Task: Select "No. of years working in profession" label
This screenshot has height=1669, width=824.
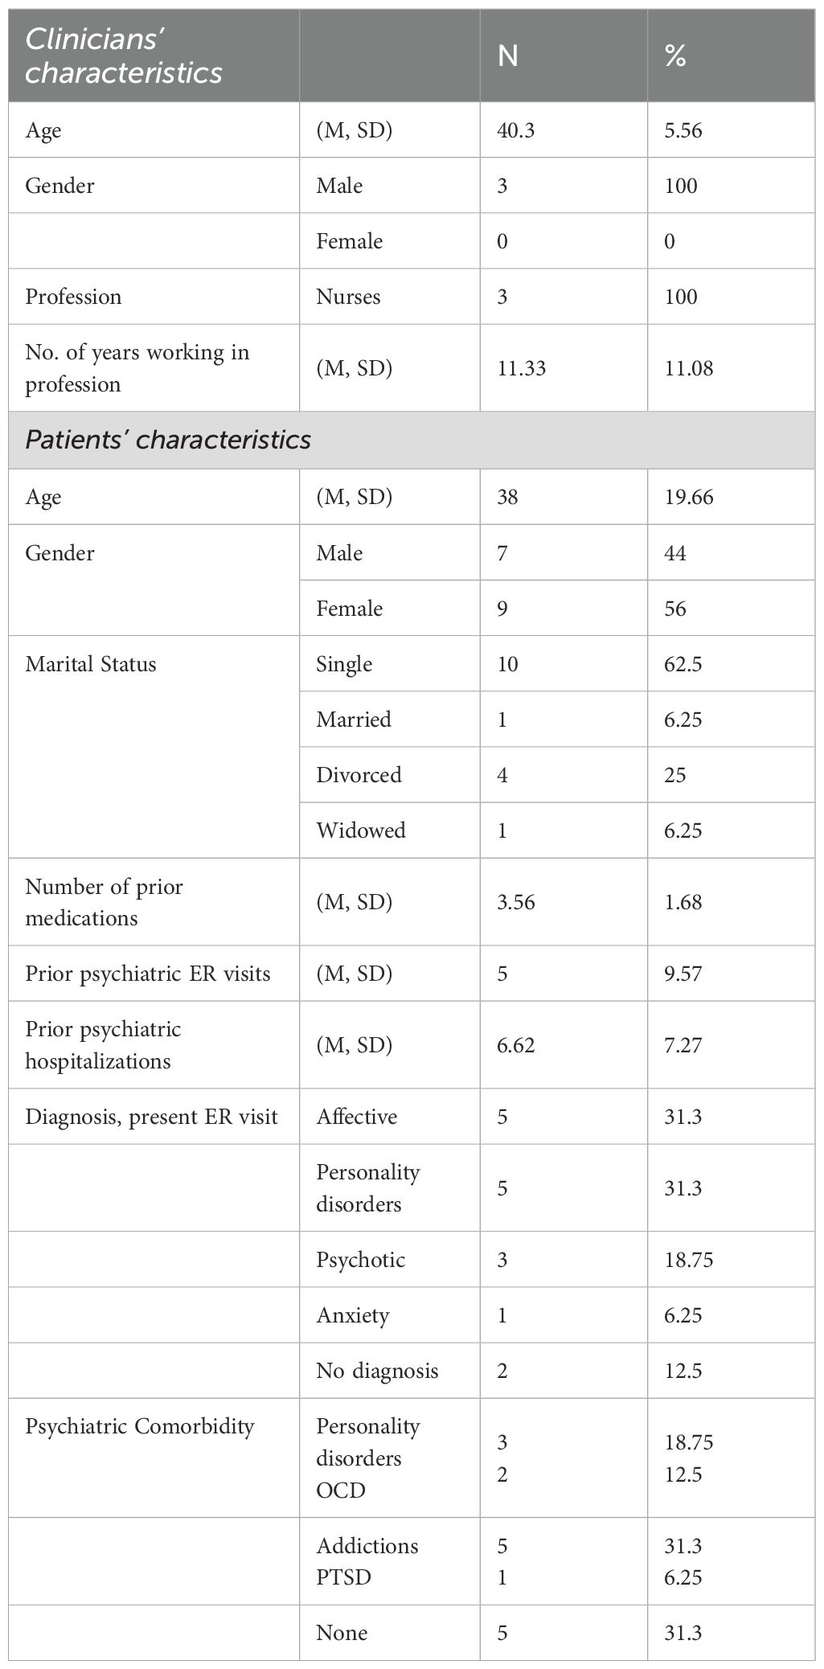Action: click(x=137, y=368)
